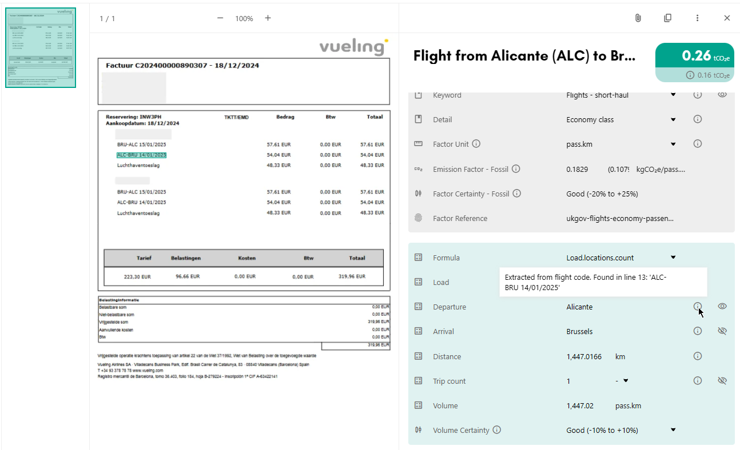This screenshot has width=740, height=450.
Task: Click Departure value Alicante
Action: (x=579, y=307)
